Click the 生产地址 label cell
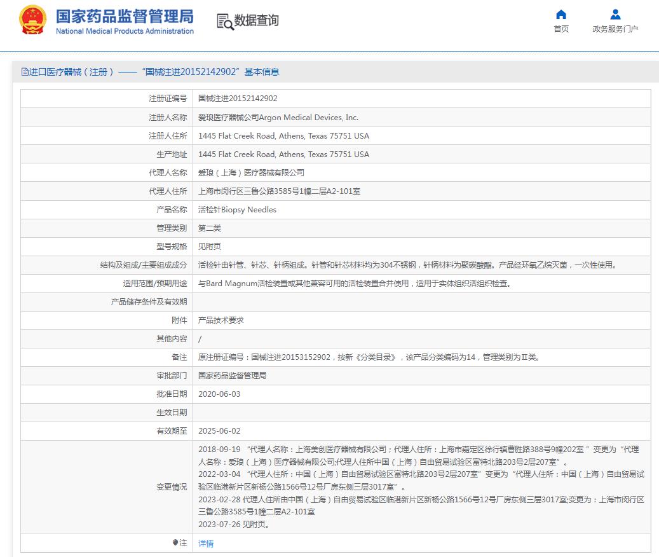659x557 pixels. [107, 155]
